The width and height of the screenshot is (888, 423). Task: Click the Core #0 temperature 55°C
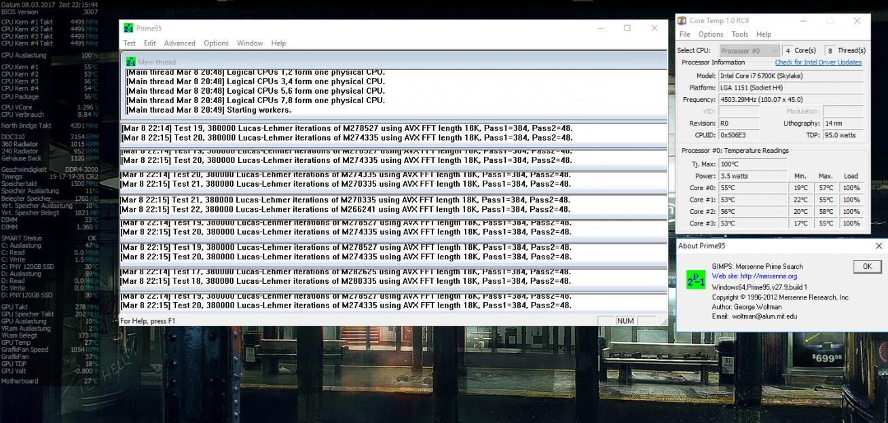click(x=752, y=188)
